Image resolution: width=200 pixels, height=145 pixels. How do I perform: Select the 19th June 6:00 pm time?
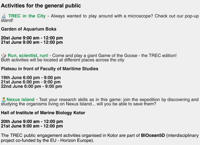coord(31,77)
